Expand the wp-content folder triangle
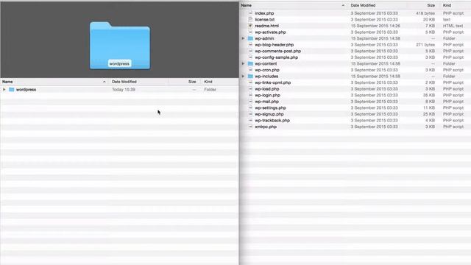Screen dimensions: 471x265 [243, 64]
